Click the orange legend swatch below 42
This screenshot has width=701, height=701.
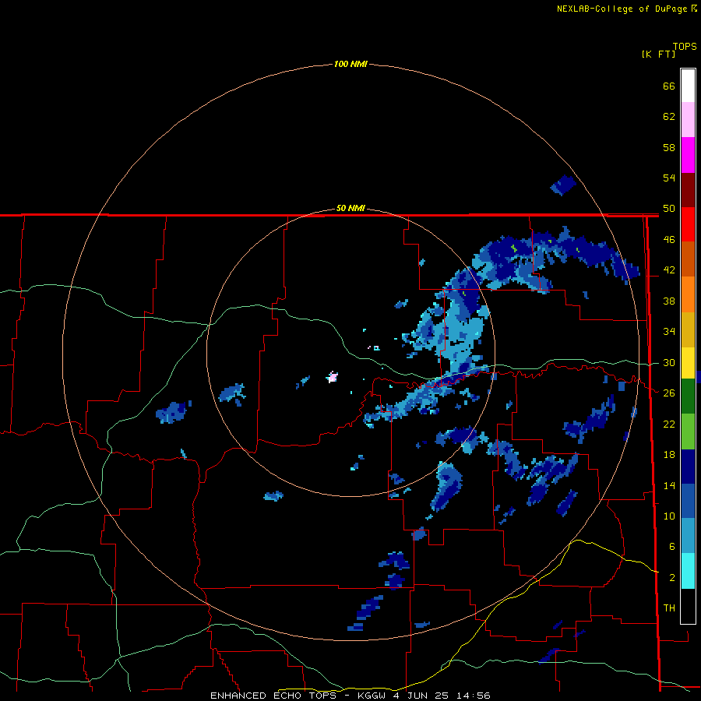click(688, 294)
